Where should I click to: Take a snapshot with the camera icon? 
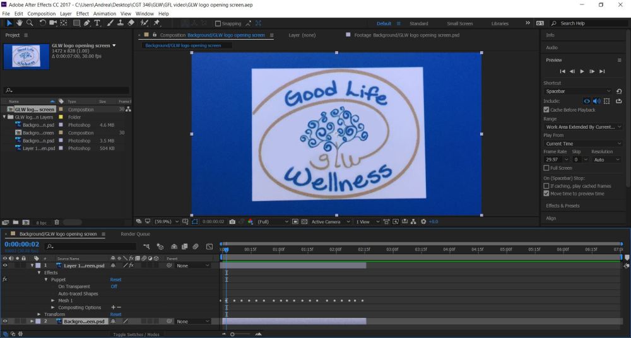[x=232, y=222]
